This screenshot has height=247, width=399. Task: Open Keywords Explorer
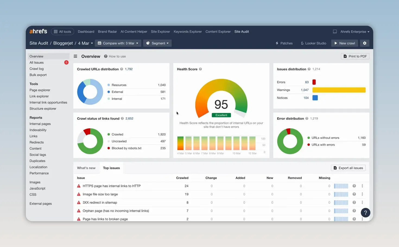pos(188,31)
